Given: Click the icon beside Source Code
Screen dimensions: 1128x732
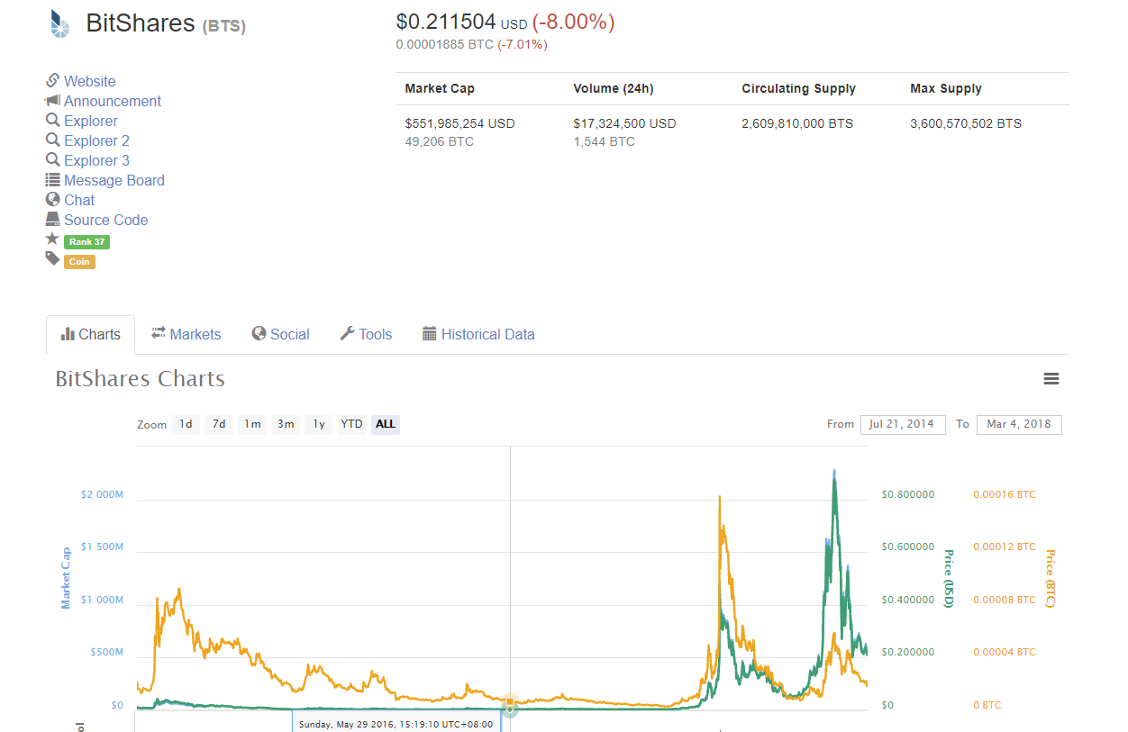Looking at the screenshot, I should (52, 219).
